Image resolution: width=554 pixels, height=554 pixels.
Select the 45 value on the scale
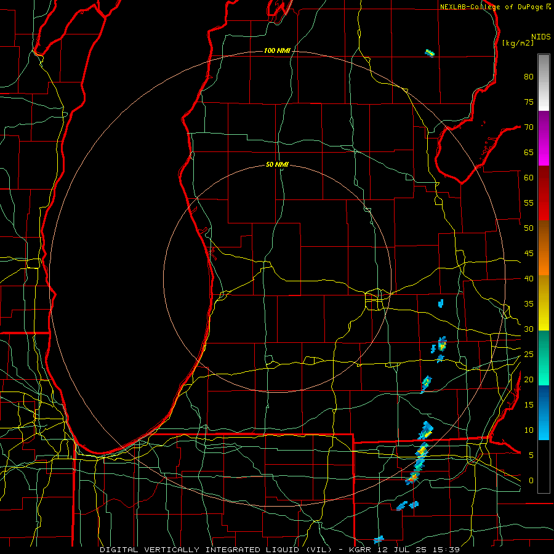[529, 254]
